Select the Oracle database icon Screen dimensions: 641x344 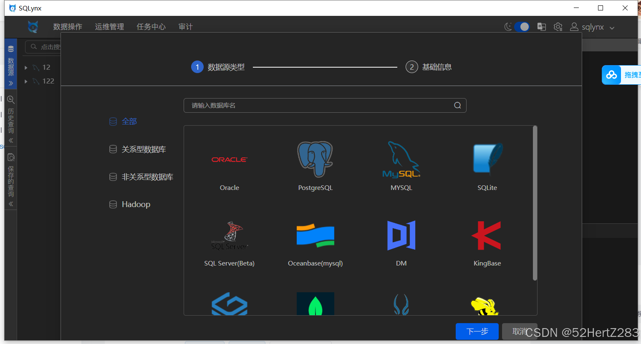(x=230, y=159)
